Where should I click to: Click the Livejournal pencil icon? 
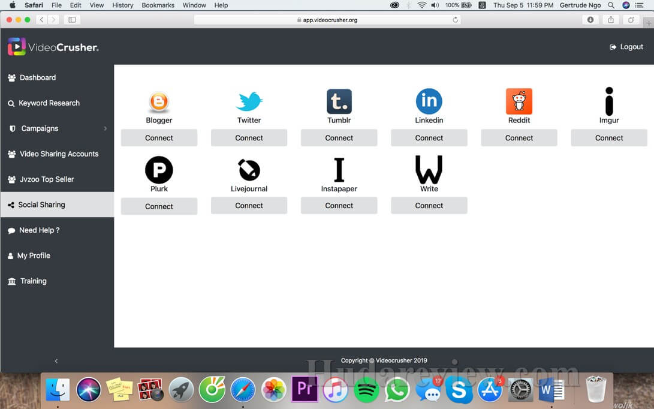coord(249,170)
